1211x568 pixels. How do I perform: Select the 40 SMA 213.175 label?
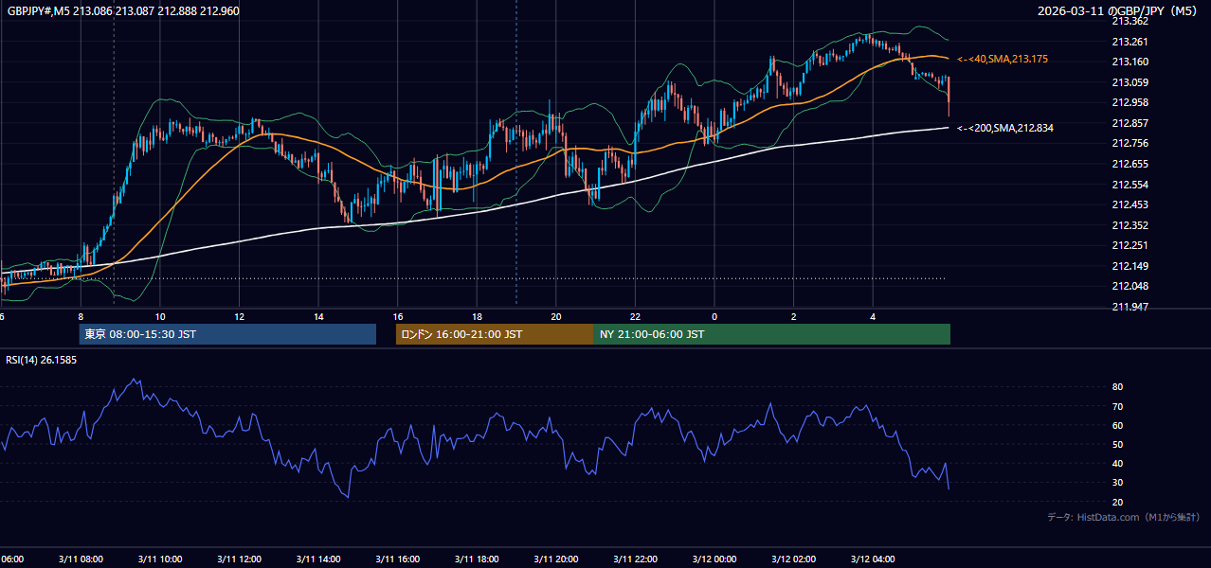pos(1002,59)
